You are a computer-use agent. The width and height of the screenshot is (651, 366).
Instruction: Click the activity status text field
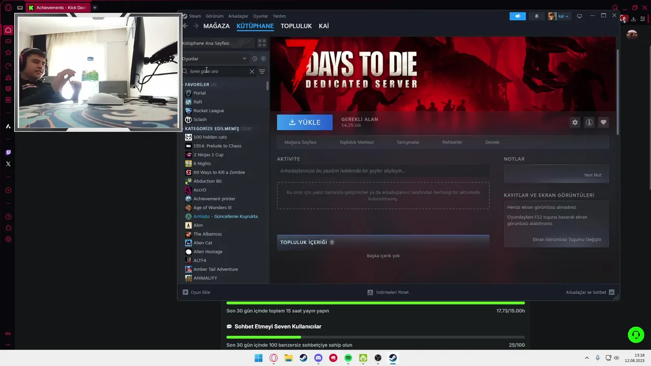tap(383, 171)
